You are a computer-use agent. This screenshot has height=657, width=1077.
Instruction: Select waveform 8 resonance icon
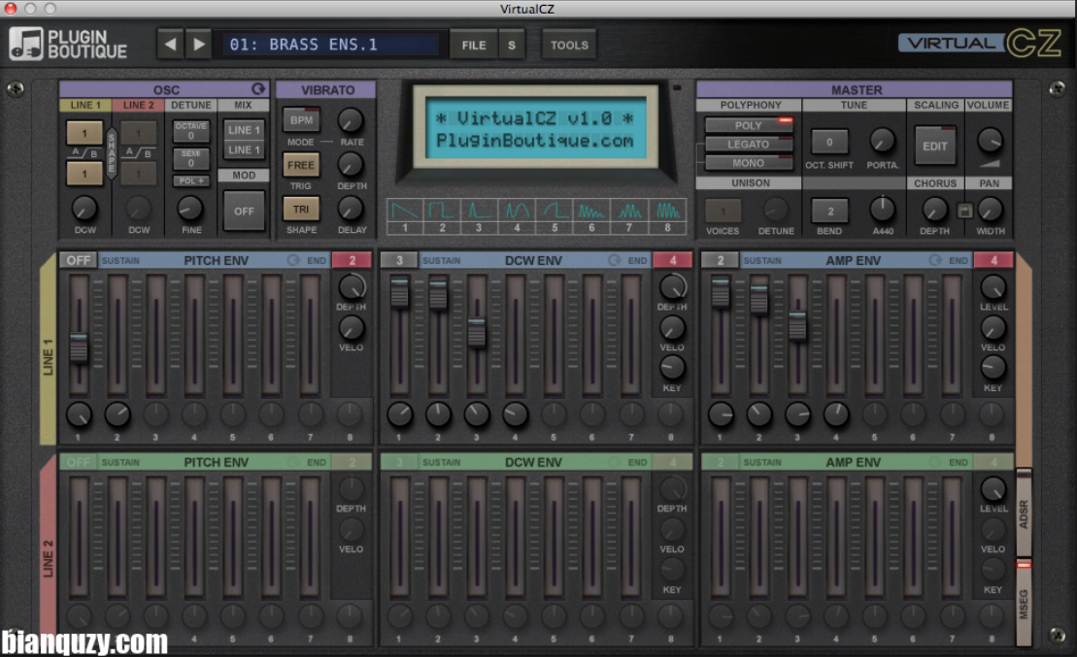667,210
